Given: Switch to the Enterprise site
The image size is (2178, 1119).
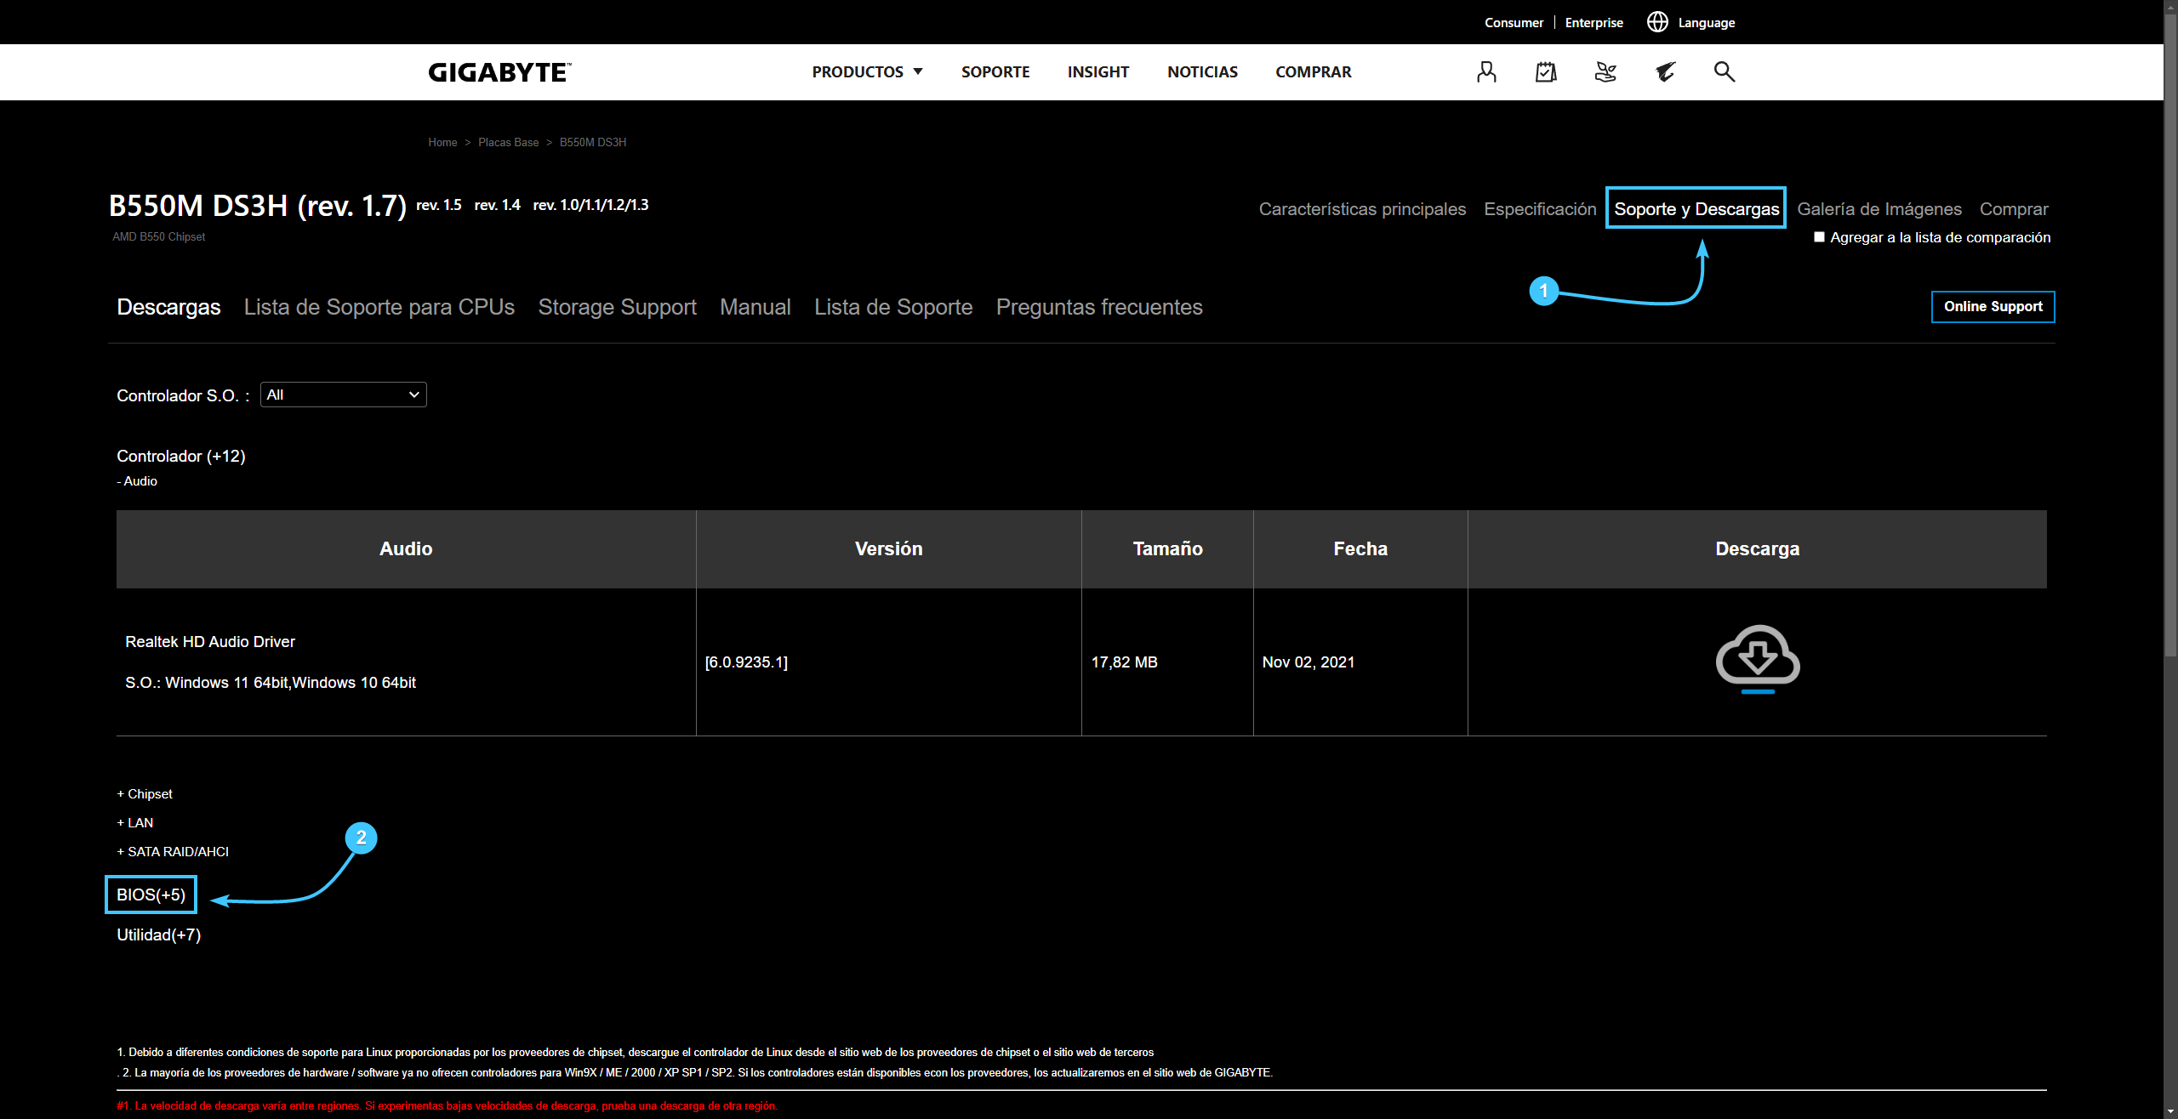Looking at the screenshot, I should tap(1594, 23).
